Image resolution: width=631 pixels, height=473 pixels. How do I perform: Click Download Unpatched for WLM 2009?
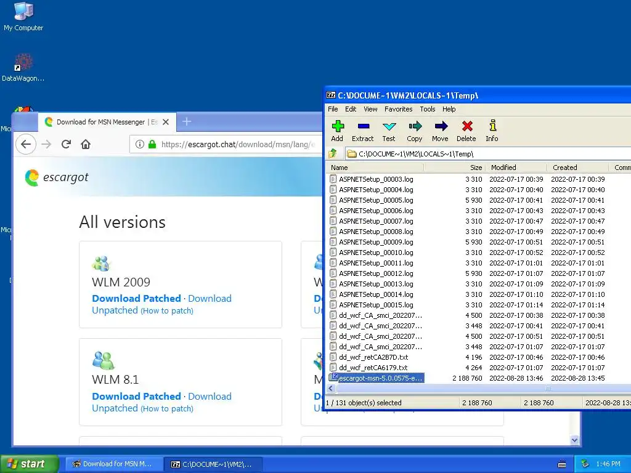162,304
